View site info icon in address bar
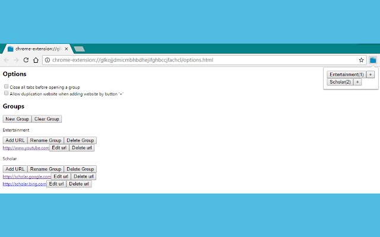 point(47,60)
